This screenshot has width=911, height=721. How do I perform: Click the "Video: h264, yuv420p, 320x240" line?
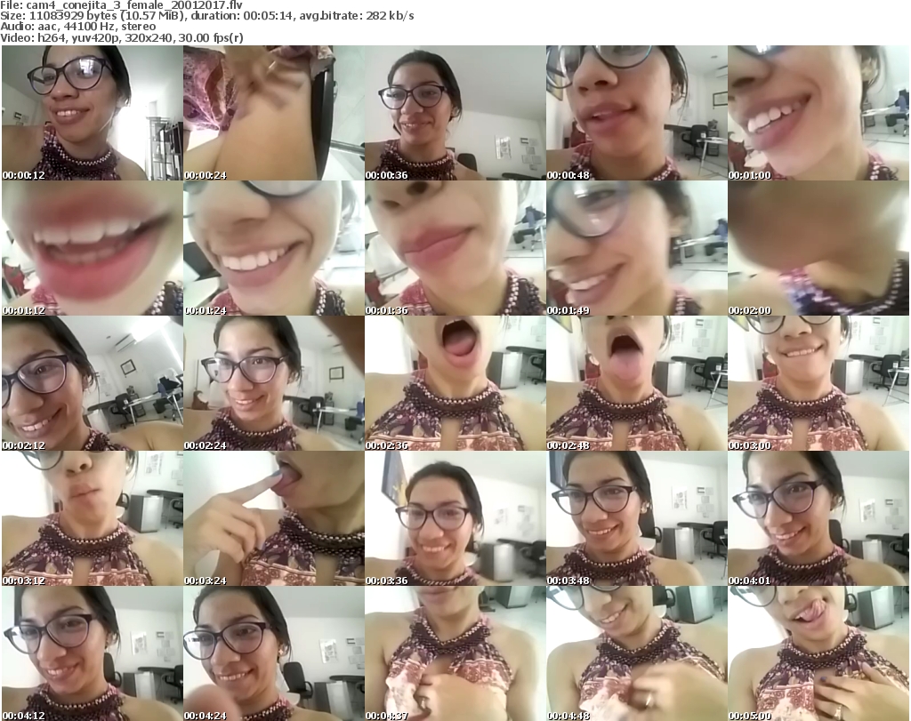(121, 37)
